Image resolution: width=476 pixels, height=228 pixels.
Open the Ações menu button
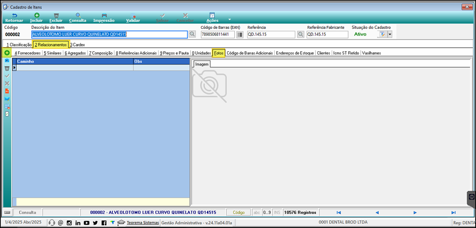point(212,18)
